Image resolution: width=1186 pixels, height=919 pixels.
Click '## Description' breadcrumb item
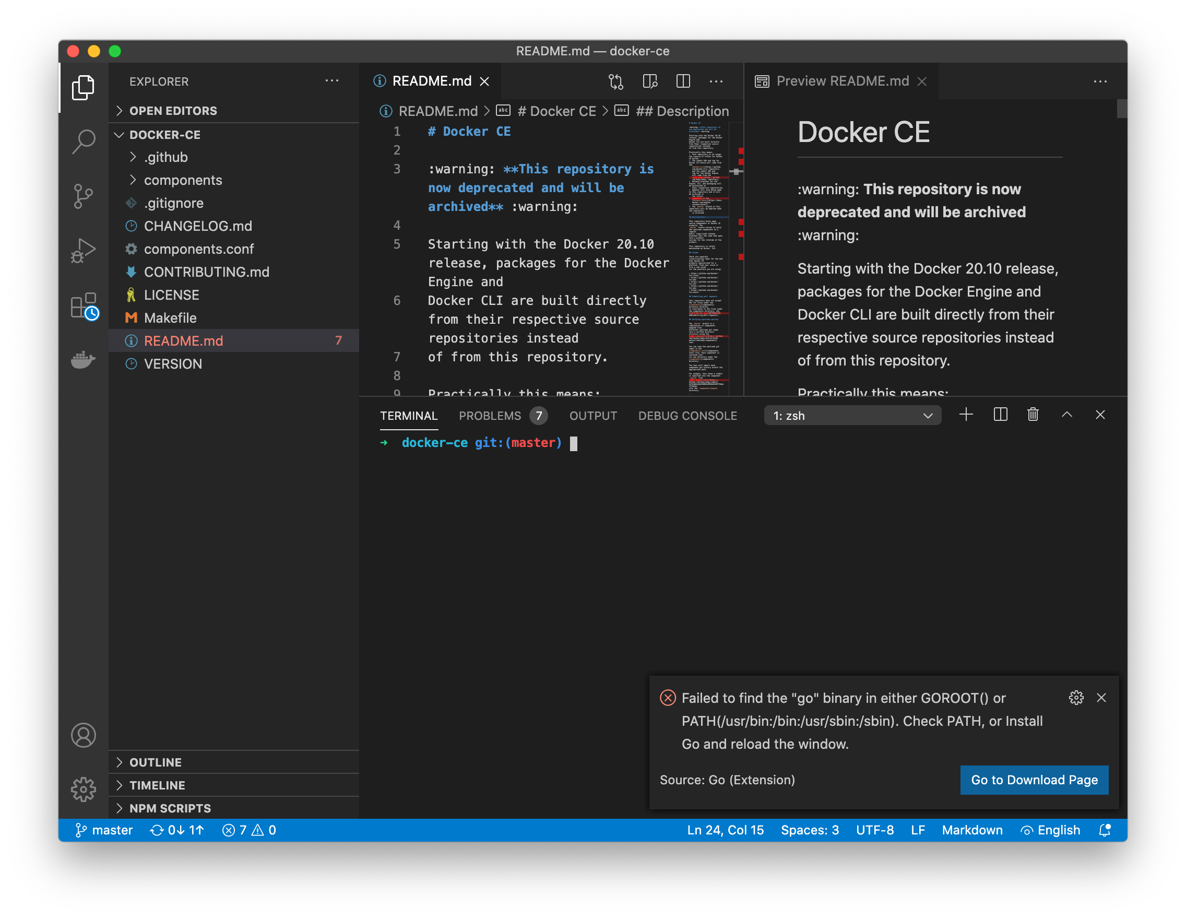pyautogui.click(x=672, y=111)
